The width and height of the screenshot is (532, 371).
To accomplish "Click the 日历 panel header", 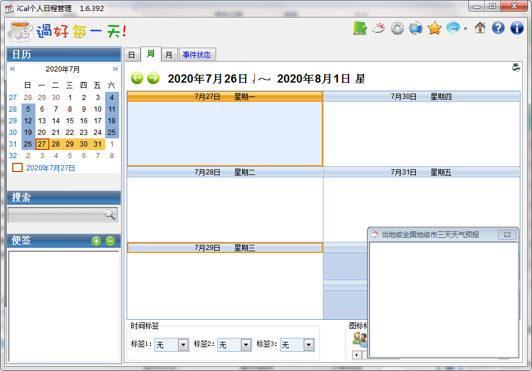I will click(x=64, y=54).
